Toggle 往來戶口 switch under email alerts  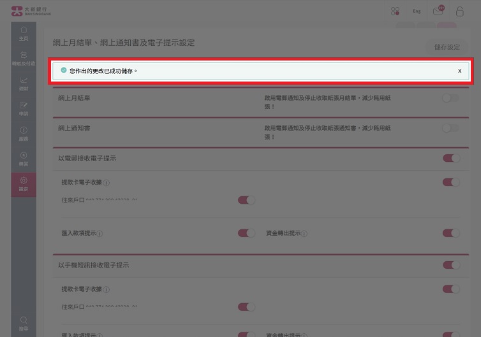click(x=246, y=201)
